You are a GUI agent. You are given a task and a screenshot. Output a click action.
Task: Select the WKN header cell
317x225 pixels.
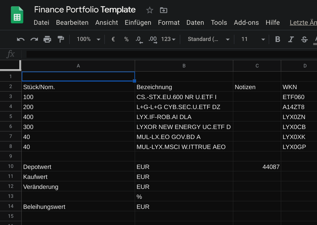coord(299,87)
